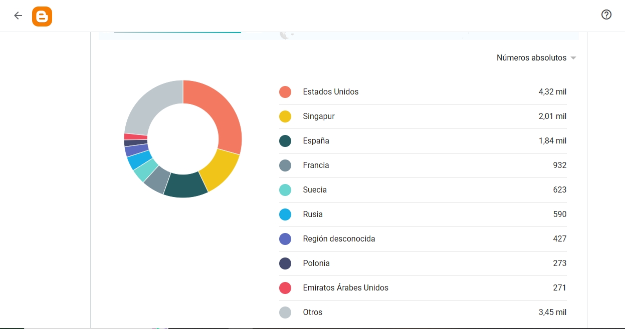Screen dimensions: 625x329
Task: Select the Región desconocida label
Action: point(339,239)
